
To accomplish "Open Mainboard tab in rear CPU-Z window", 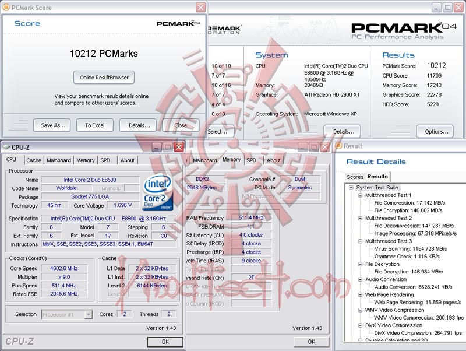I will point(204,160).
